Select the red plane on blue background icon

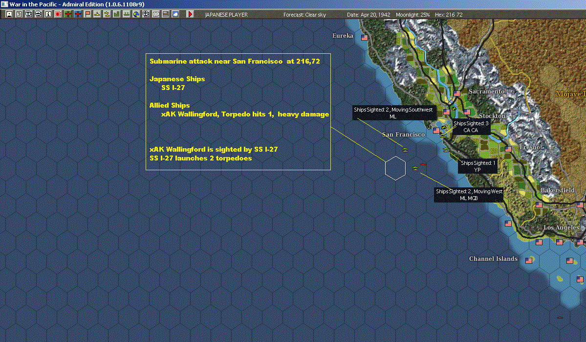click(78, 14)
